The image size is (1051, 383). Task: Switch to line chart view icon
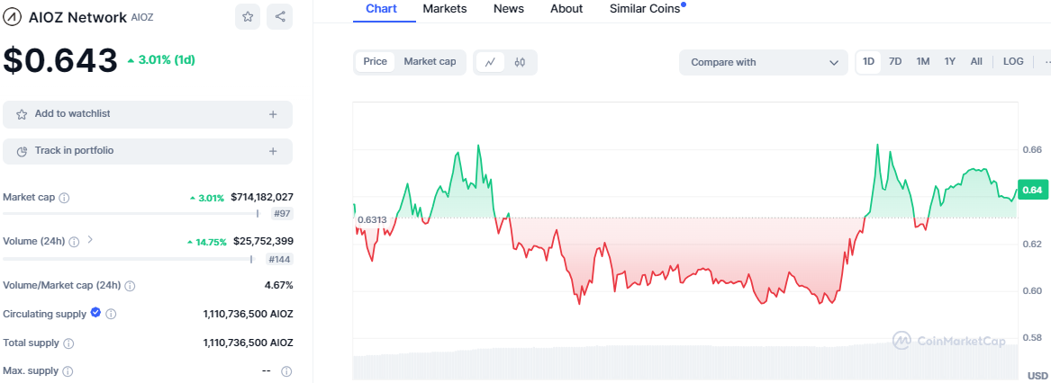490,62
